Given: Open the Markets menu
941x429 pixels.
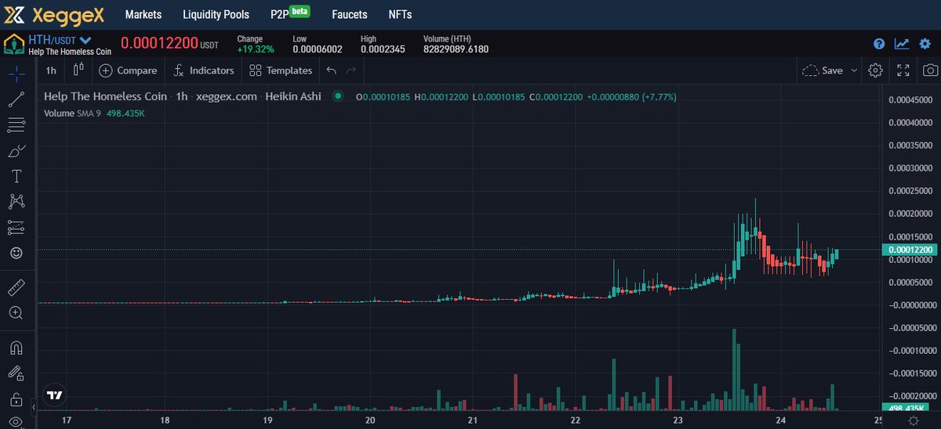Looking at the screenshot, I should (x=144, y=15).
